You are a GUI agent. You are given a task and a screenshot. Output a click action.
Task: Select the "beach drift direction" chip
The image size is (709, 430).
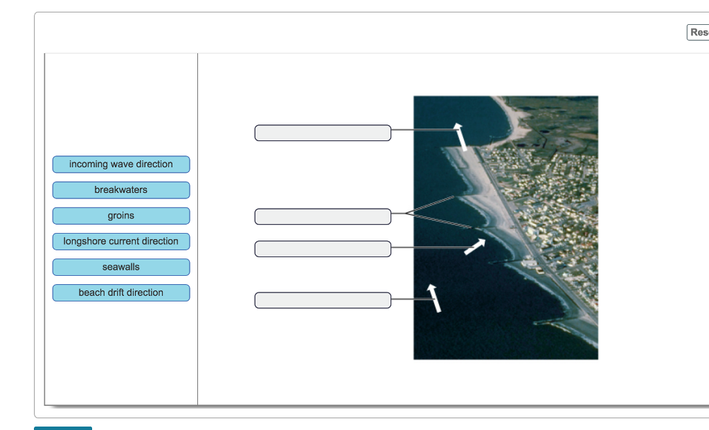tap(120, 292)
